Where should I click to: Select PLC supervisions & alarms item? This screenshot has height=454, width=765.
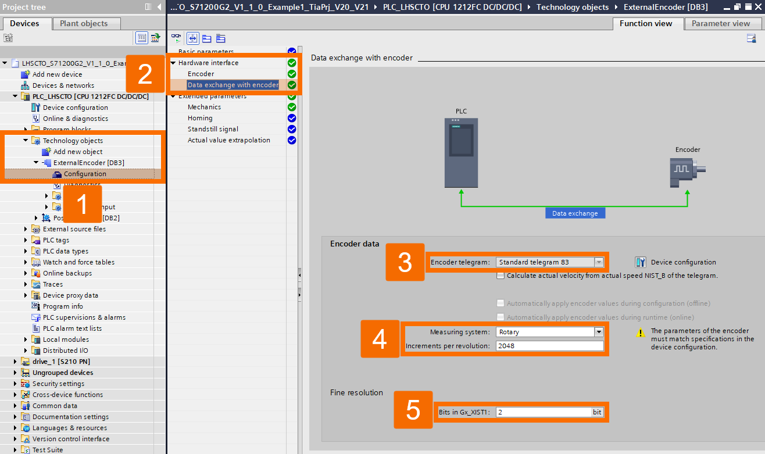(x=84, y=317)
